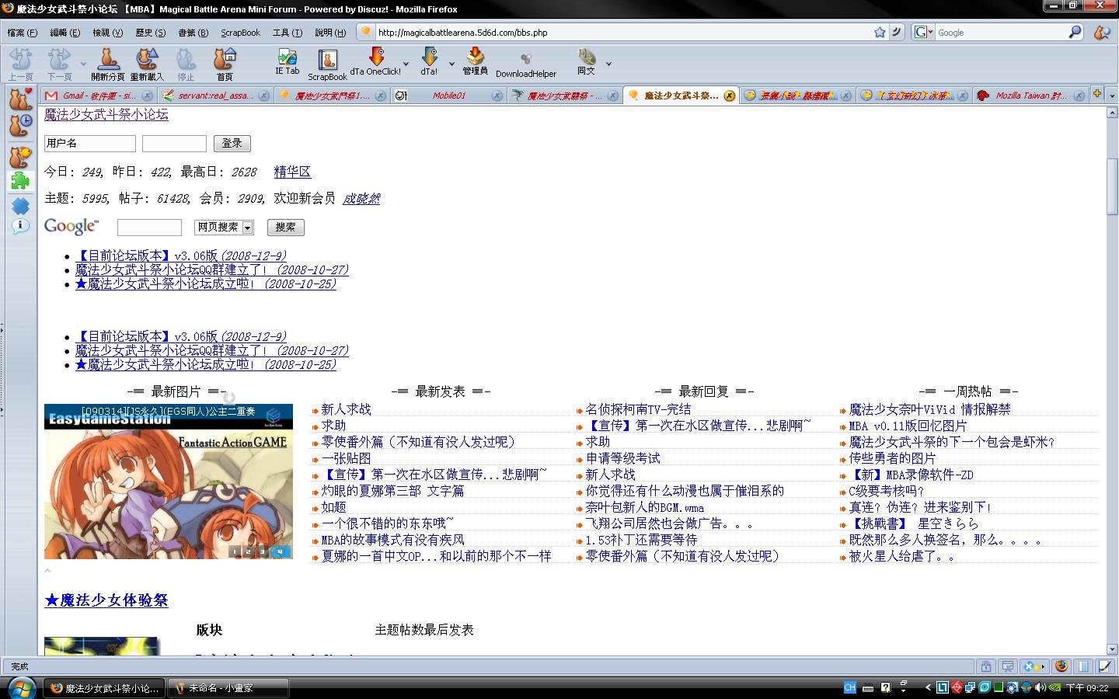Click the IE Tab toolbar icon
This screenshot has width=1119, height=699.
pos(287,61)
